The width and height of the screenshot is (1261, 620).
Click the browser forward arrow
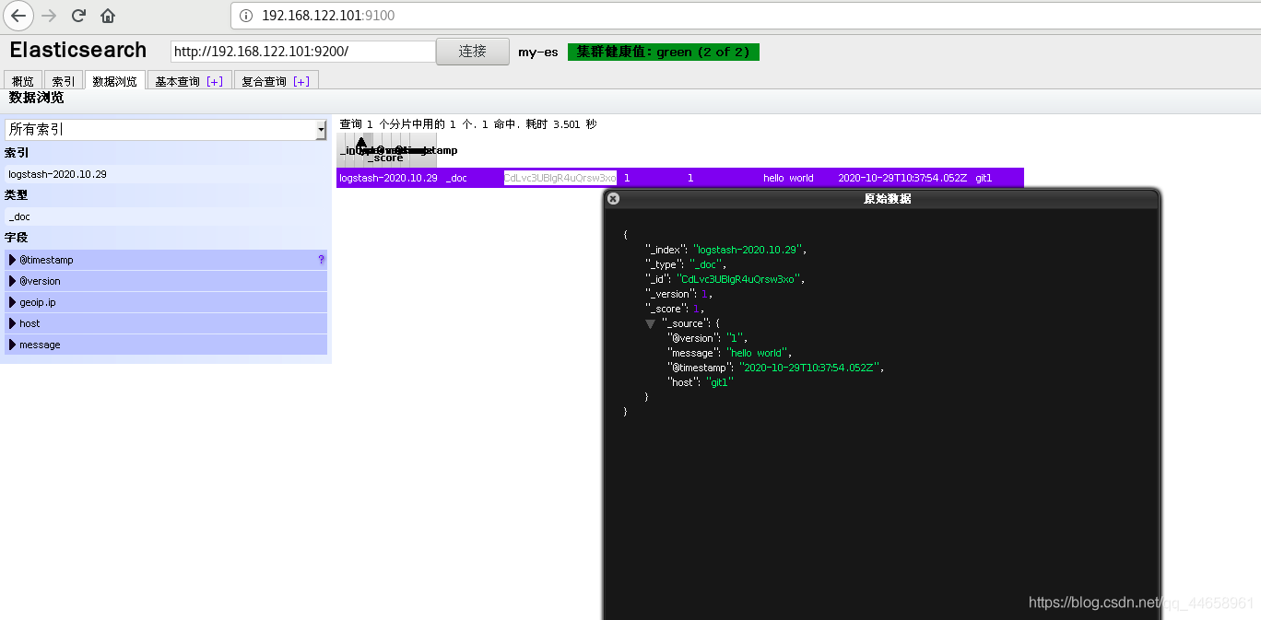[x=49, y=16]
